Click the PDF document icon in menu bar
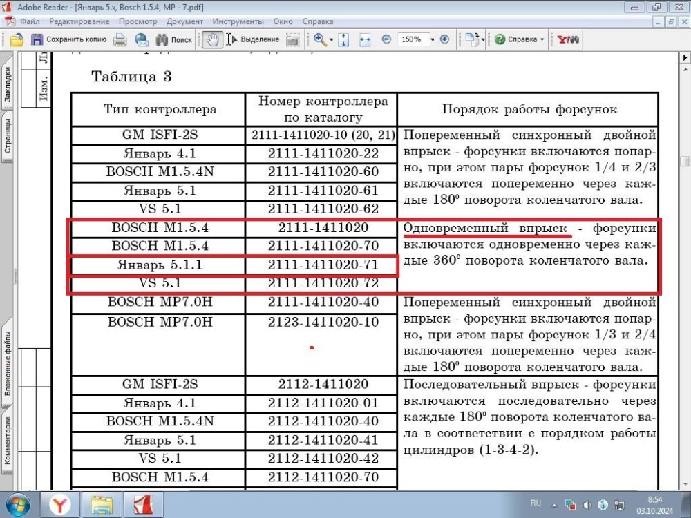The width and height of the screenshot is (691, 518). [10, 21]
